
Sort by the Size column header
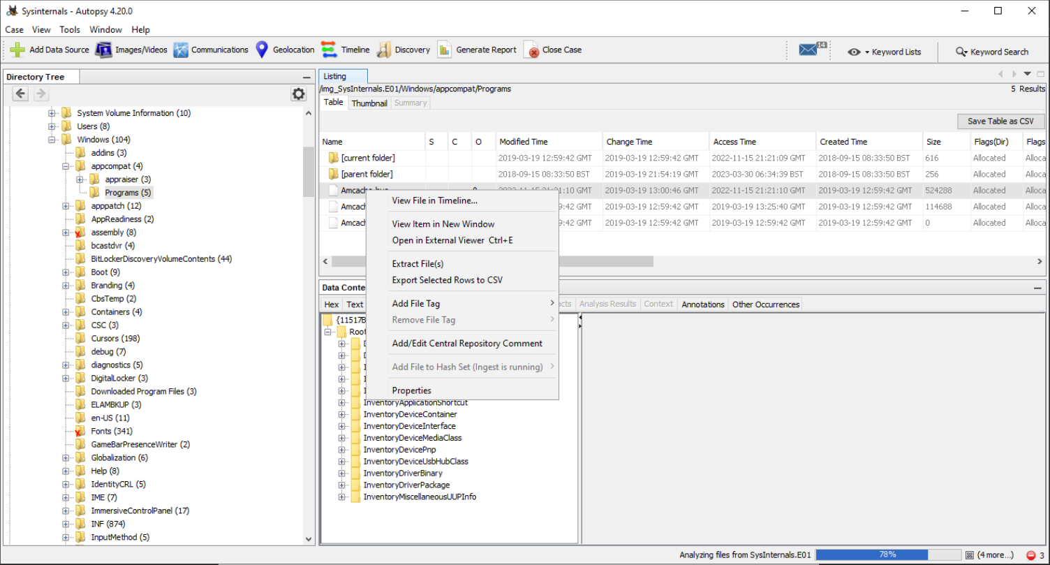(x=945, y=142)
